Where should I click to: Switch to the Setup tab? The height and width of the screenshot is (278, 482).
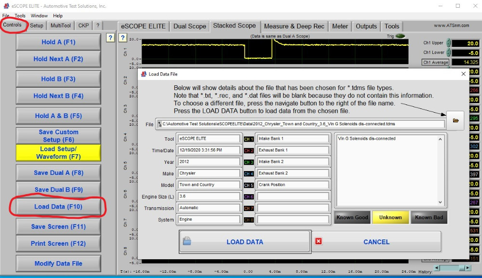click(37, 26)
